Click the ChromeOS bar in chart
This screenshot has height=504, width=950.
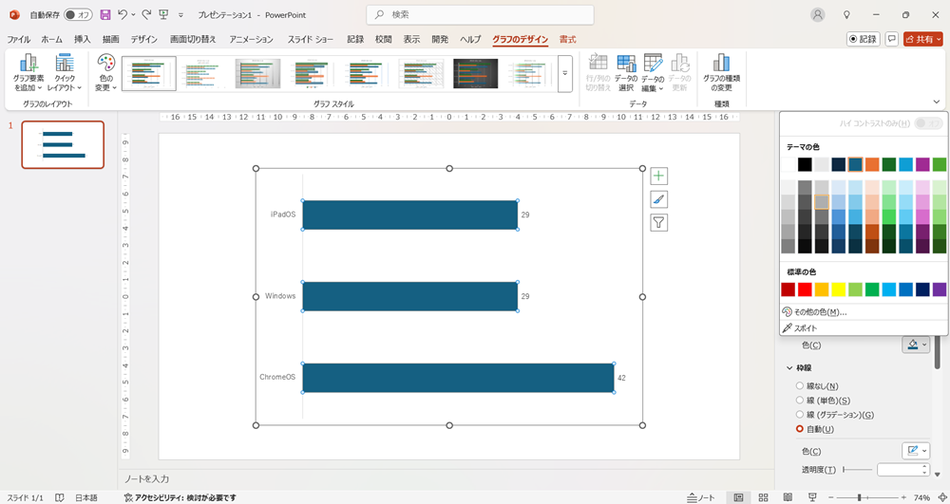[458, 378]
